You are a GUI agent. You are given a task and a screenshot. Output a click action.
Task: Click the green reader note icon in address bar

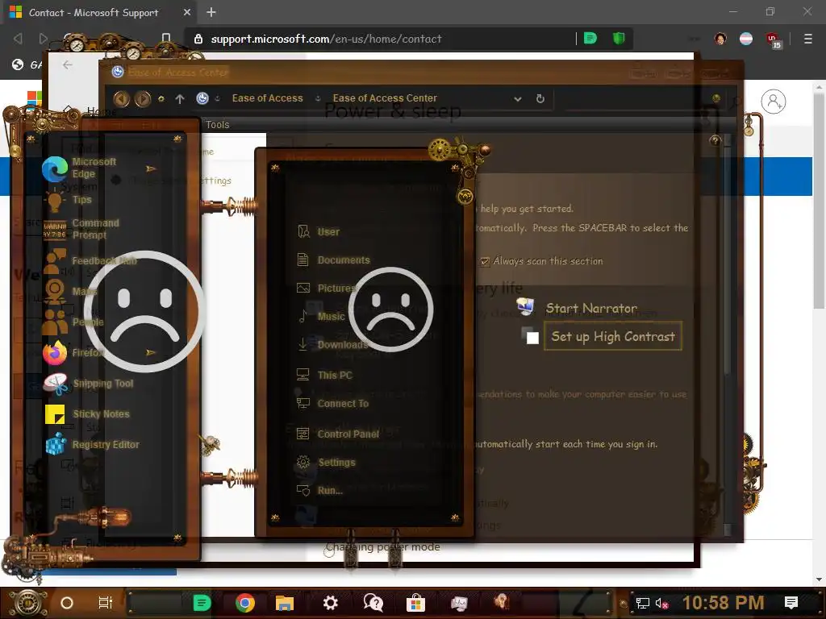pyautogui.click(x=590, y=39)
